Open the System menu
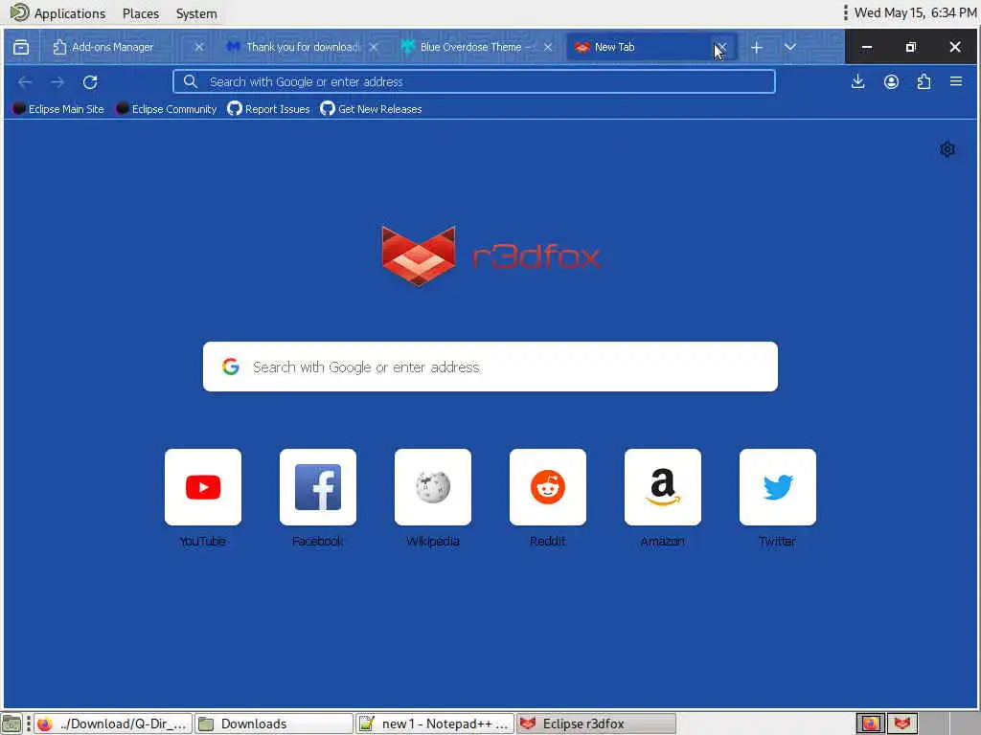The width and height of the screenshot is (981, 735). coord(196,13)
